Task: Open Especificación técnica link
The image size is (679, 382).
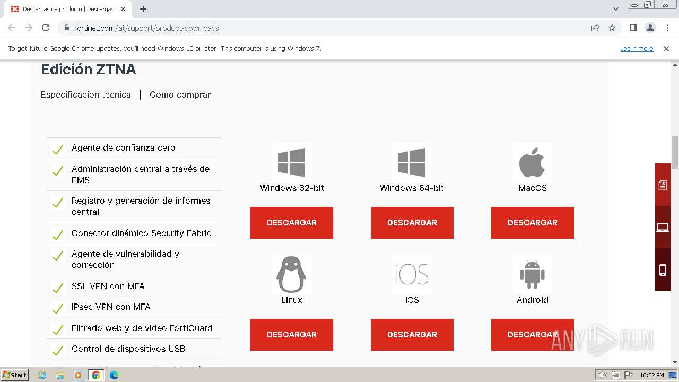Action: point(86,94)
